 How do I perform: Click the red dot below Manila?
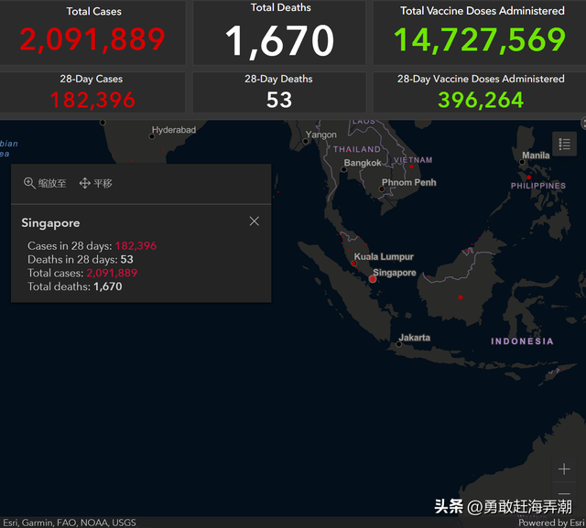(x=529, y=177)
